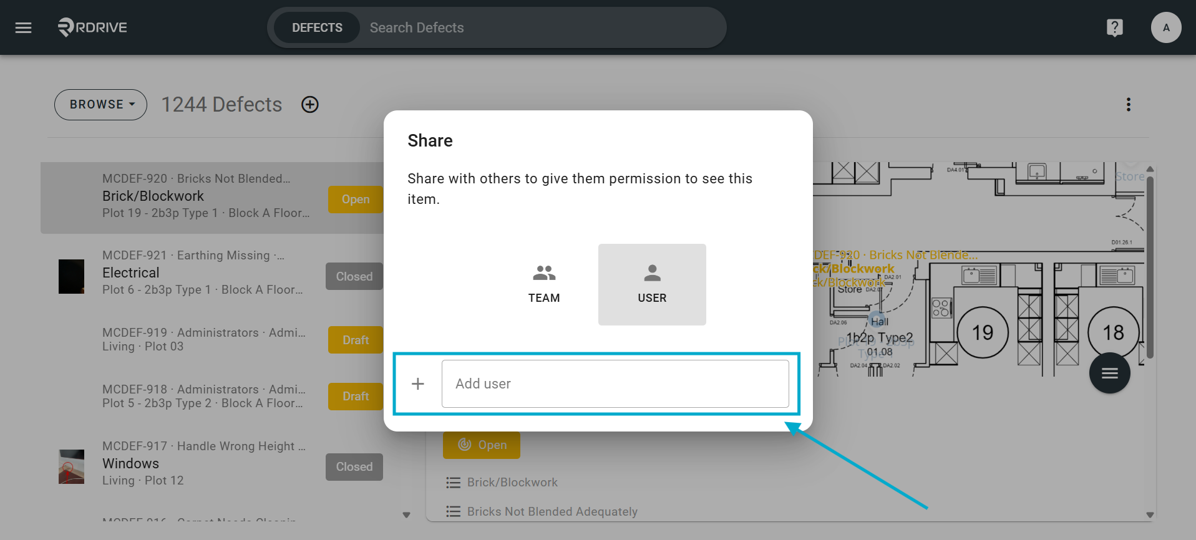Click Bricks Not Blended Adequately text
This screenshot has width=1196, height=540.
point(552,512)
